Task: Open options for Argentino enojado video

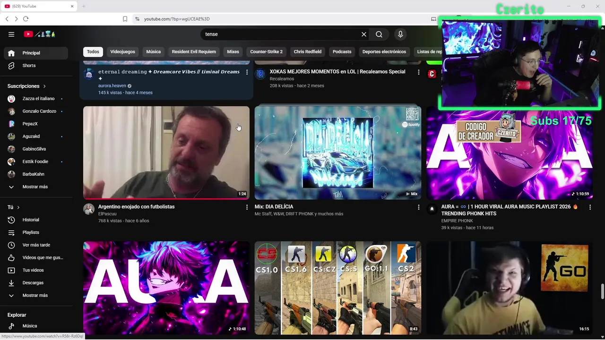Action: coord(247,207)
